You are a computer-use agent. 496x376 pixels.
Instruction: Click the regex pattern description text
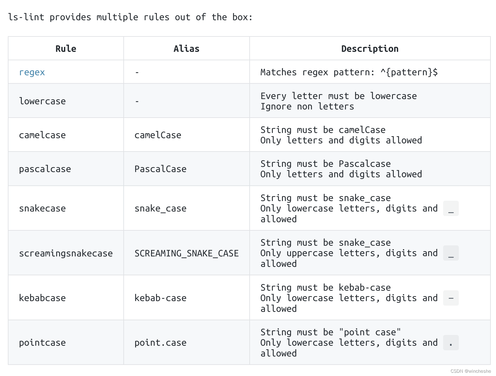(x=349, y=72)
